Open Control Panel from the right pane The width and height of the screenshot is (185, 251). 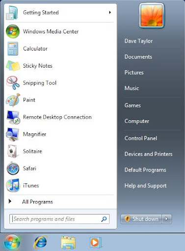click(x=141, y=138)
